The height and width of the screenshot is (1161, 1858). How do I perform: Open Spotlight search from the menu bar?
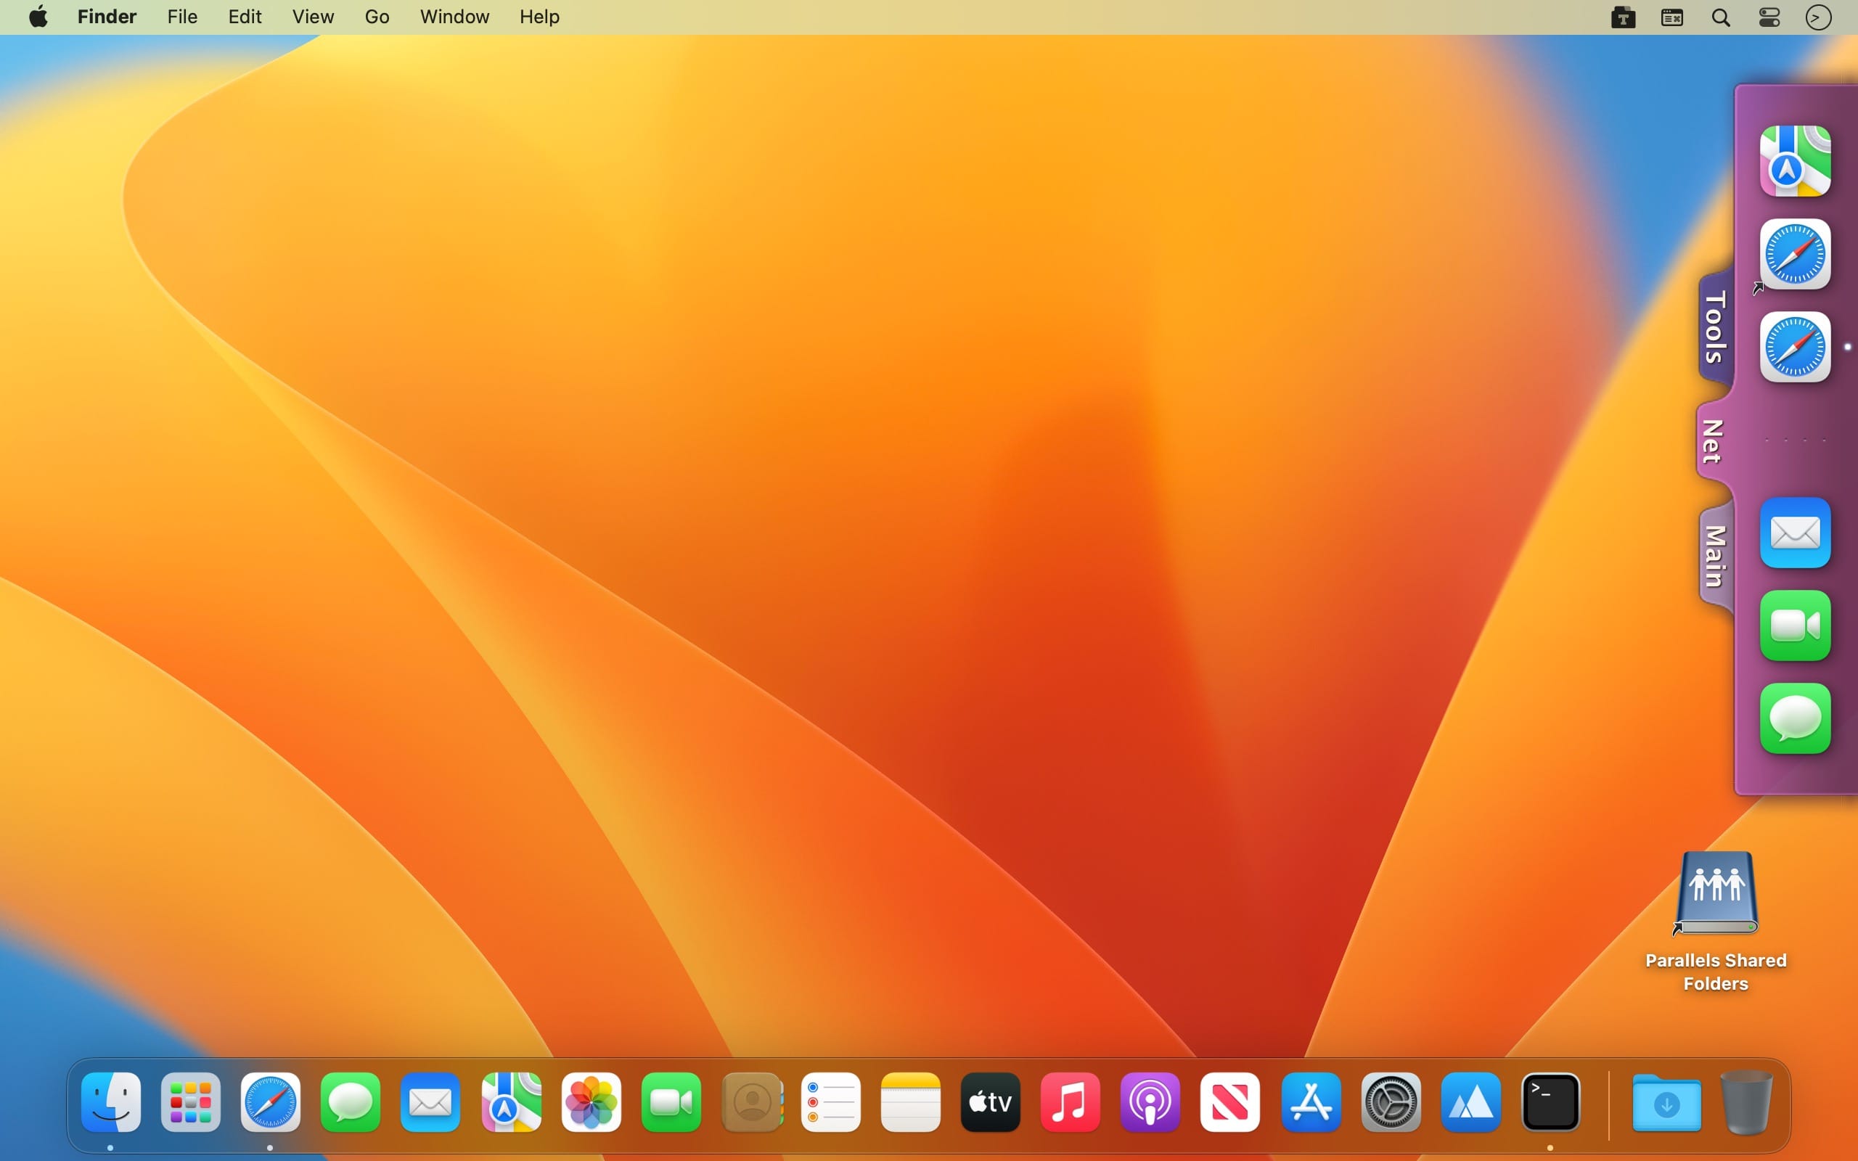pyautogui.click(x=1721, y=17)
